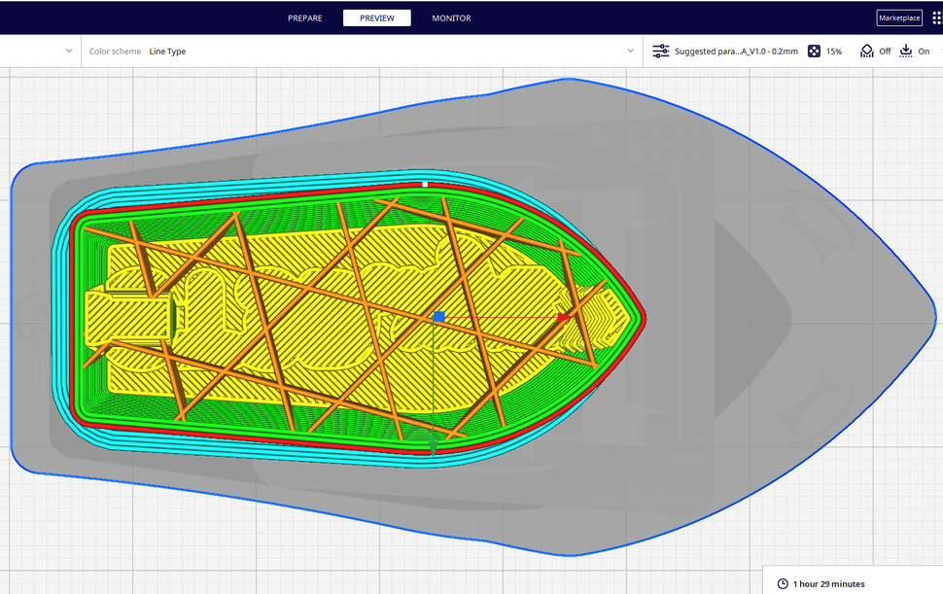Screen dimensions: 943x594
Task: Click the clock icon beside the print time
Action: pyautogui.click(x=785, y=581)
